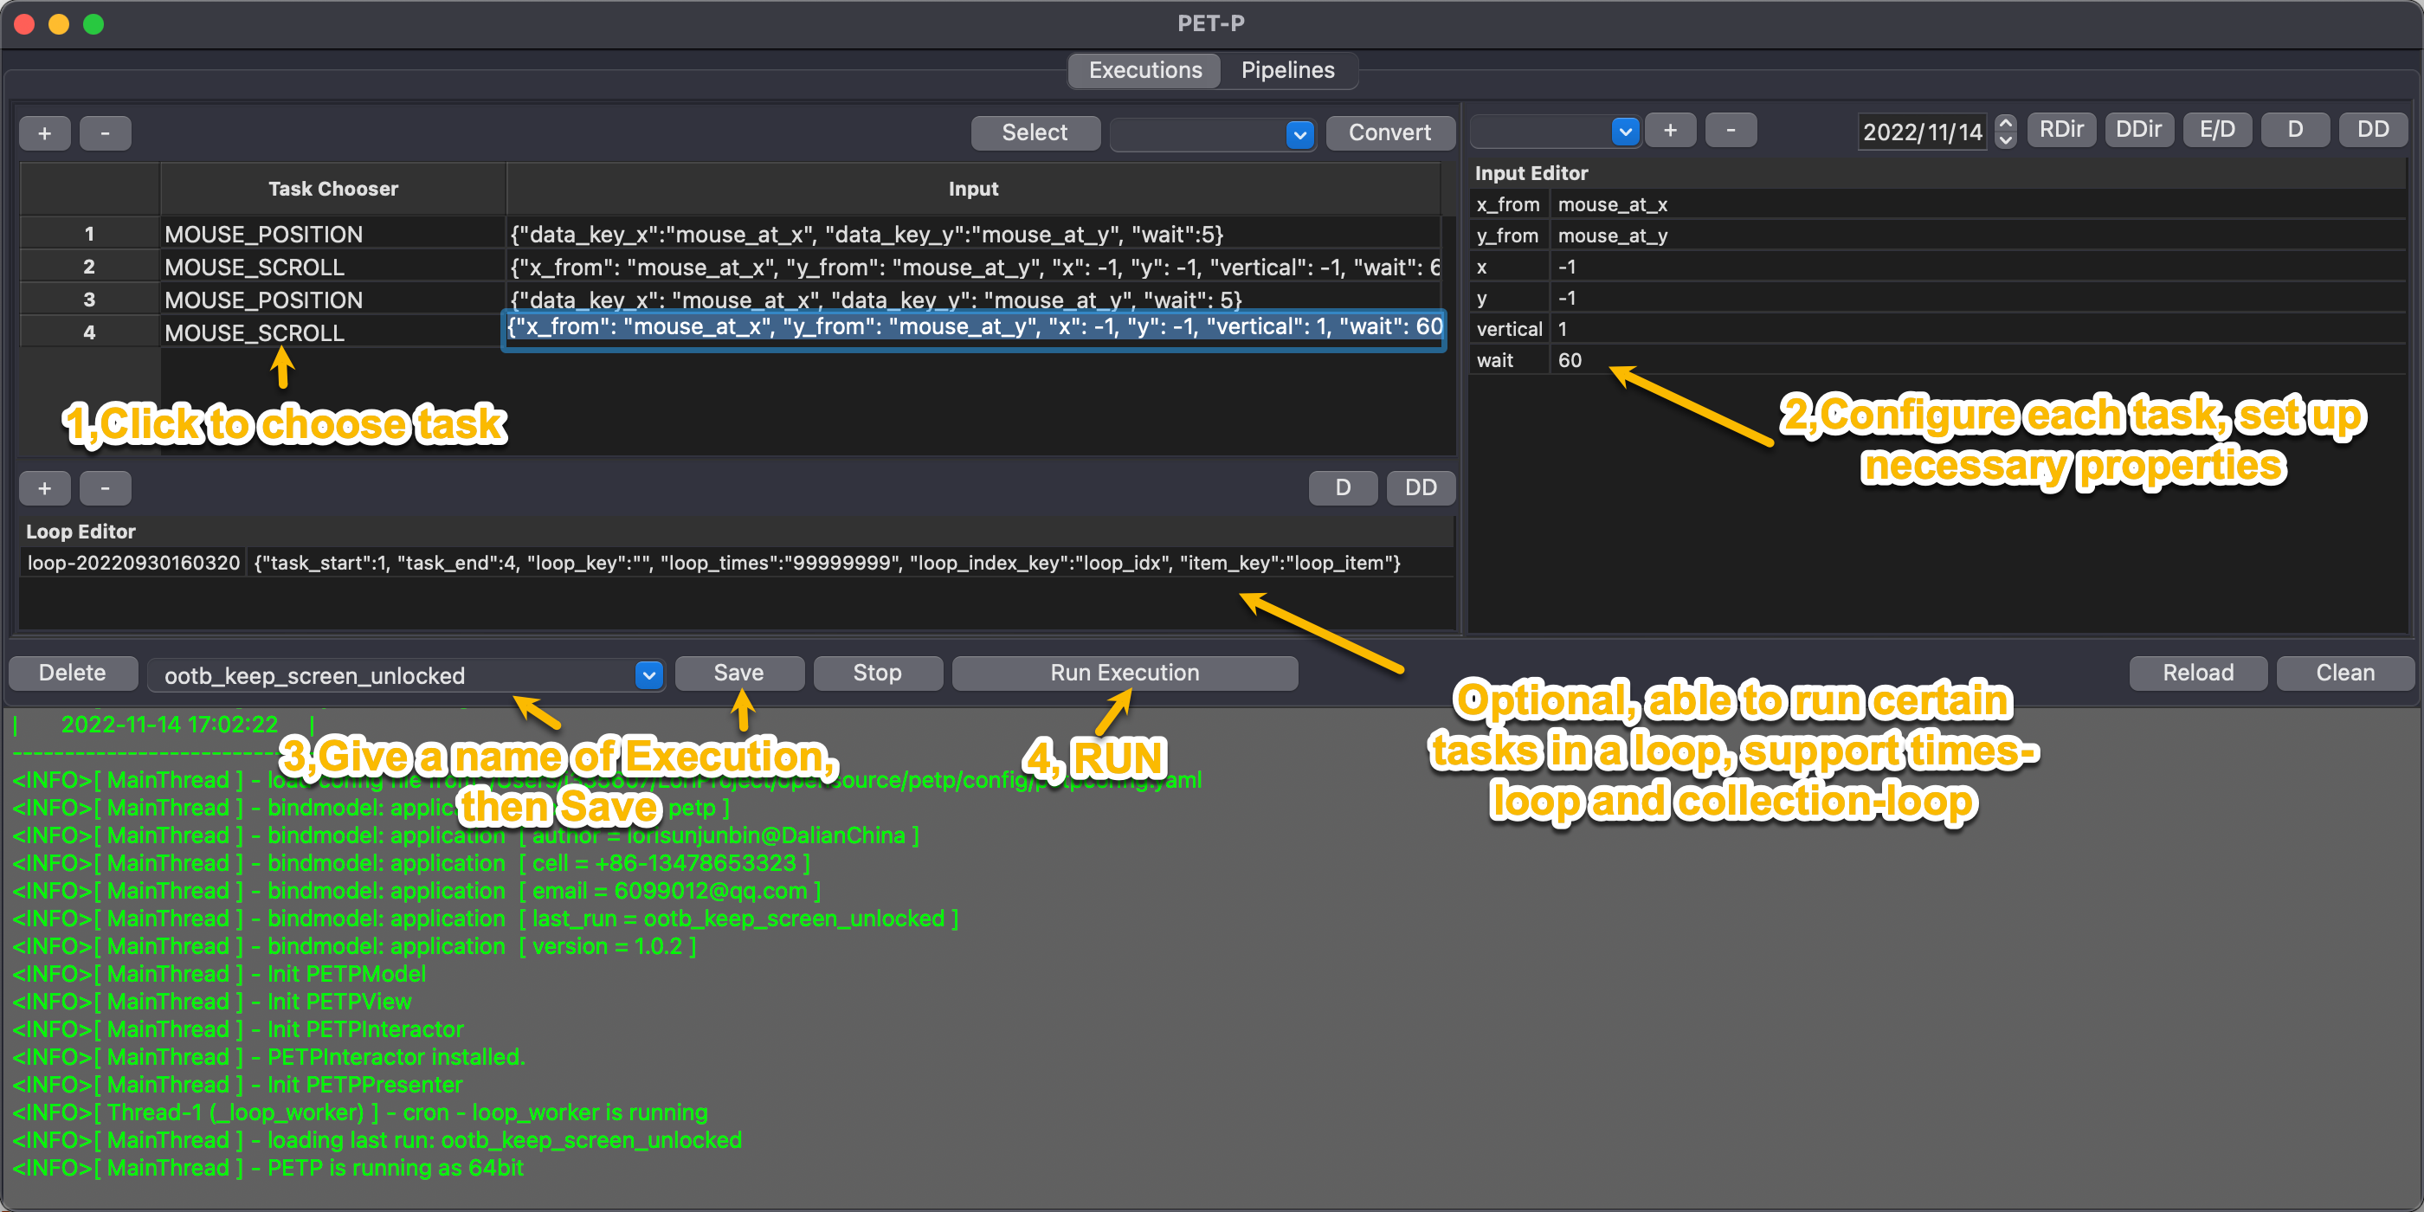Switch to the Pipelines tab
This screenshot has height=1212, width=2424.
pos(1286,71)
